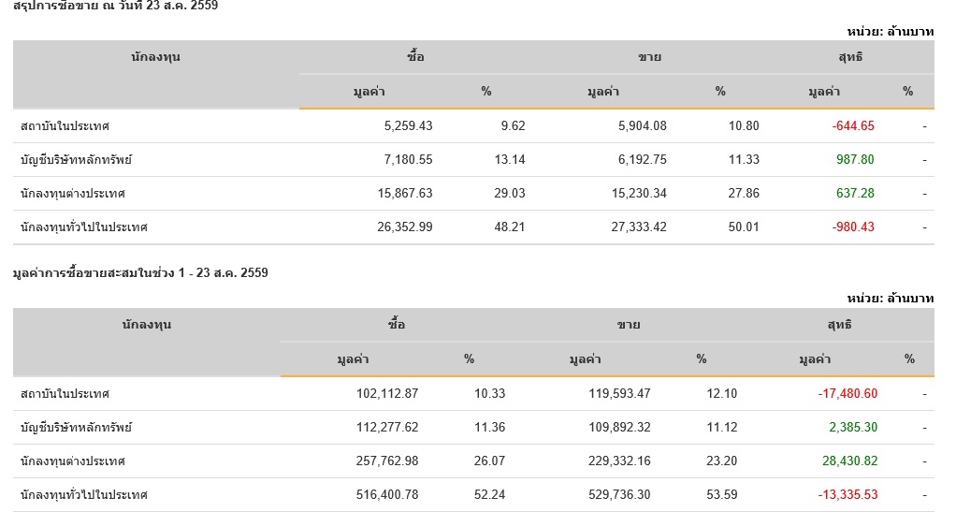The image size is (956, 512).
Task: Select the green net value 987.80
Action: coord(855,160)
